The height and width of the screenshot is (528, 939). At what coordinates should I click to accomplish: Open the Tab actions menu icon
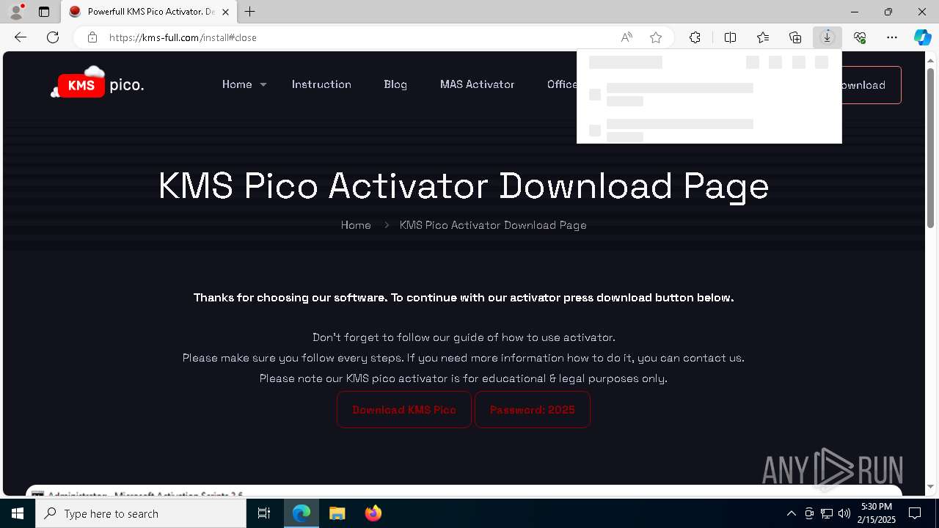[x=44, y=12]
